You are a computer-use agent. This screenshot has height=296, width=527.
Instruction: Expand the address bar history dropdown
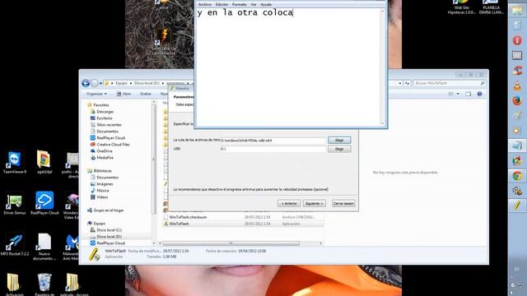(400, 83)
